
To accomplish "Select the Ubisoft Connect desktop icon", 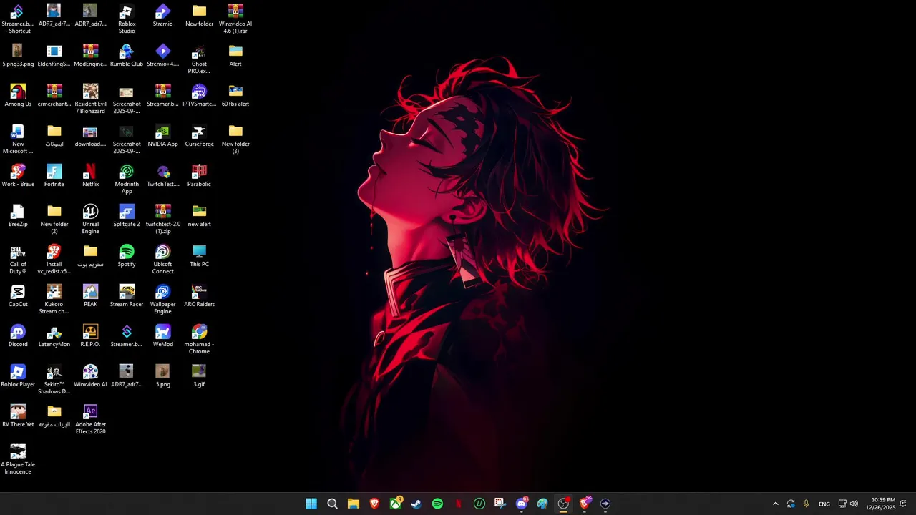I will tap(162, 260).
